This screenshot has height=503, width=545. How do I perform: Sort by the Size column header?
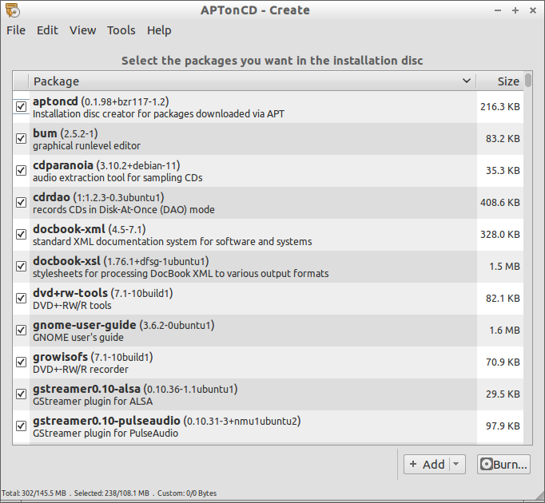499,81
